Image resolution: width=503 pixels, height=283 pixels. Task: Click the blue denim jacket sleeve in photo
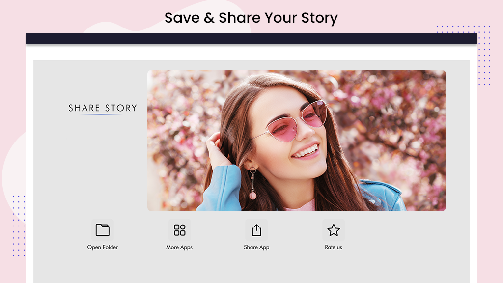click(x=219, y=188)
